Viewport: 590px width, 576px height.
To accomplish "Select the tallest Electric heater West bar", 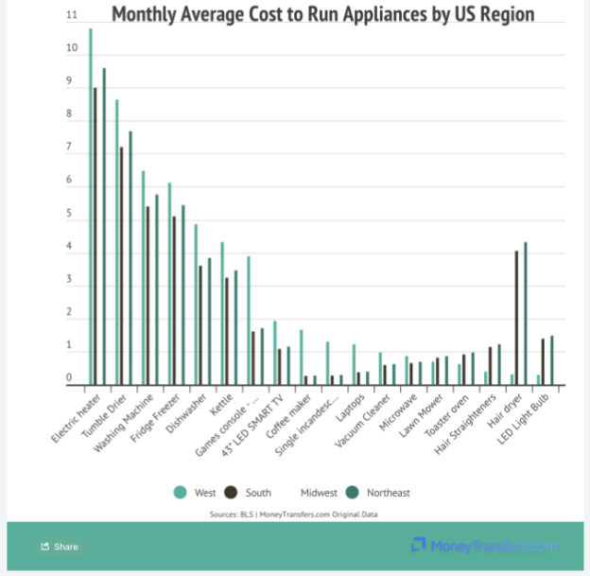I will click(x=91, y=206).
